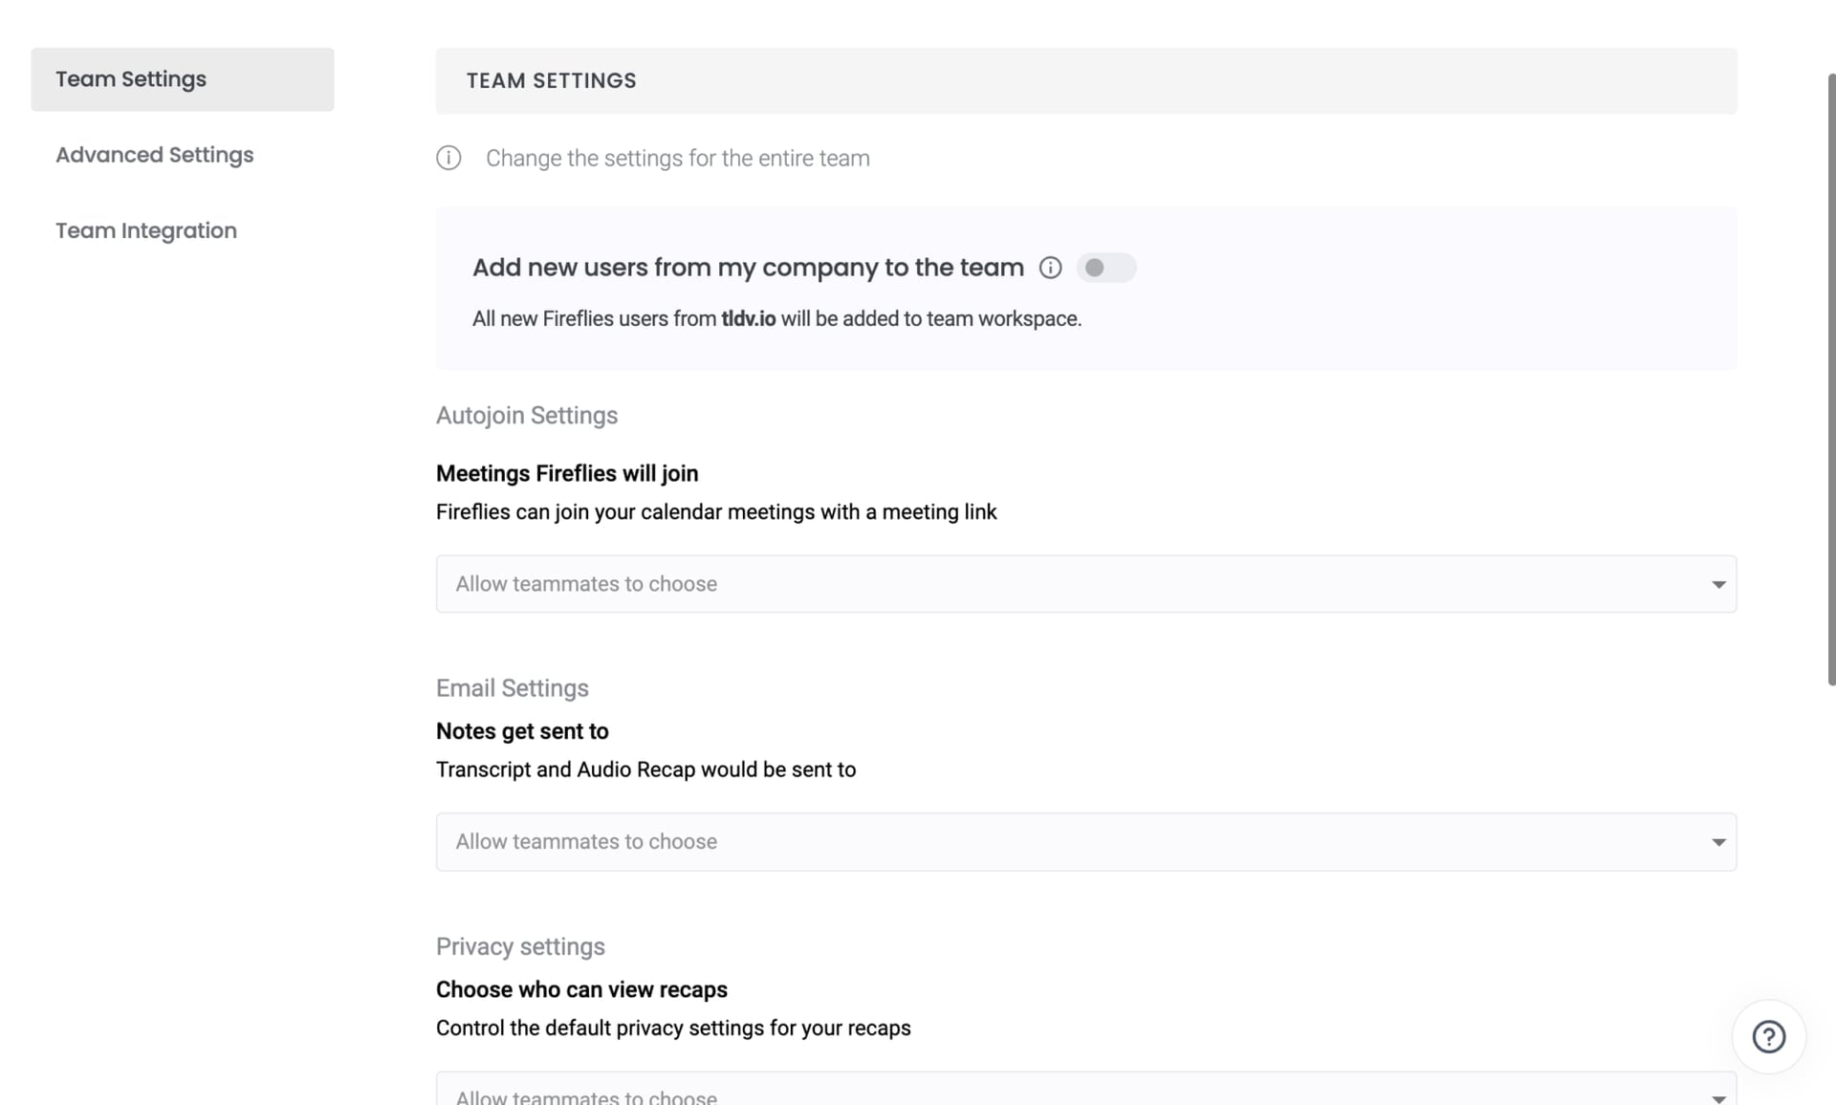The image size is (1836, 1105).
Task: Click the 'Privacy settings' section heading
Action: 520,946
